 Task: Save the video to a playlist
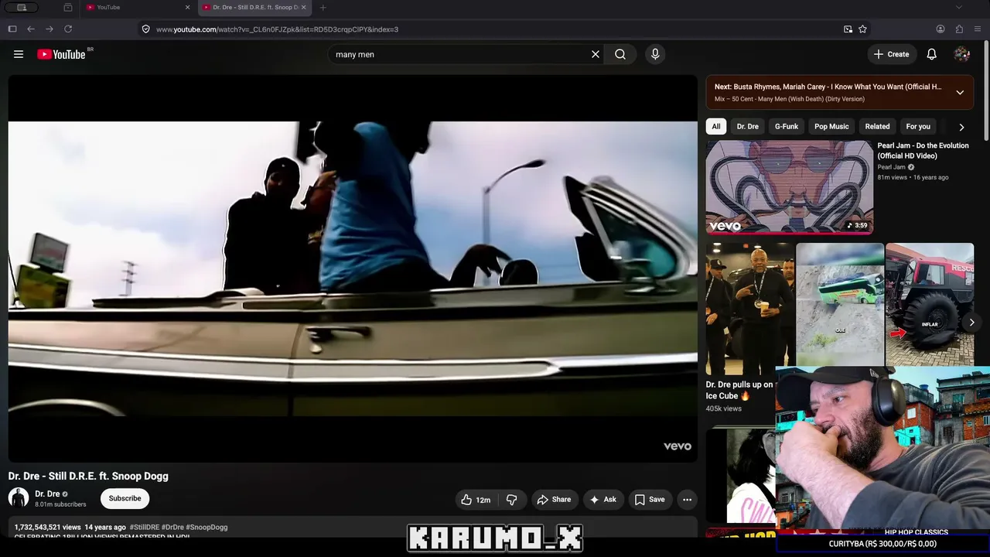(x=650, y=500)
